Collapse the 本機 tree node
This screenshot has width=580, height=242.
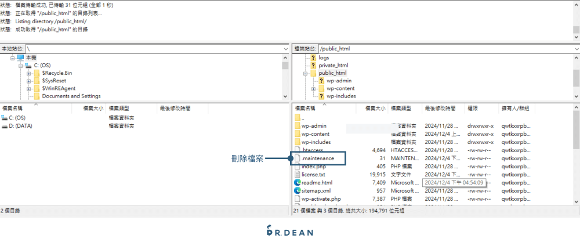coord(12,57)
